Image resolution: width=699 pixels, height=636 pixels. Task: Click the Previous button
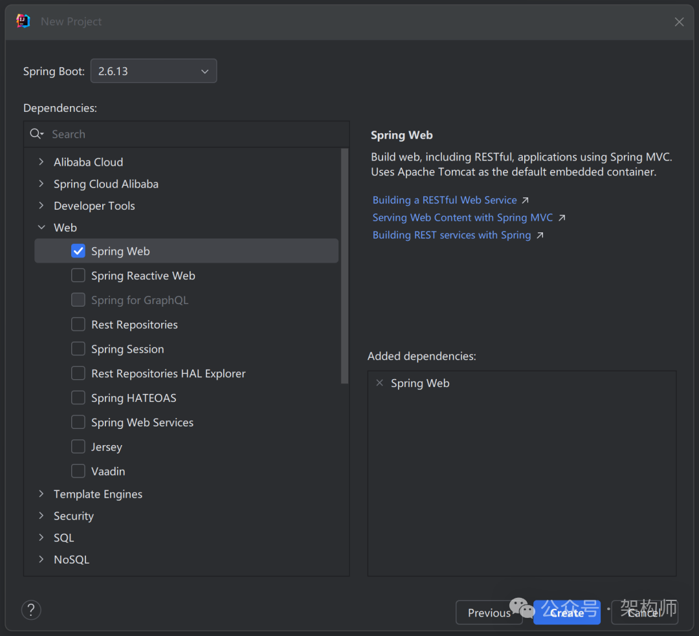pyautogui.click(x=489, y=613)
